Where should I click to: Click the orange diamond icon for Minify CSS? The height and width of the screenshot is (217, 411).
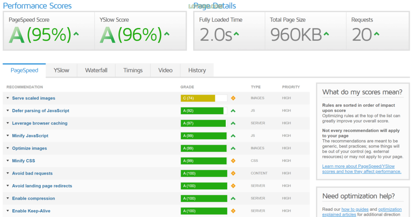(x=233, y=161)
